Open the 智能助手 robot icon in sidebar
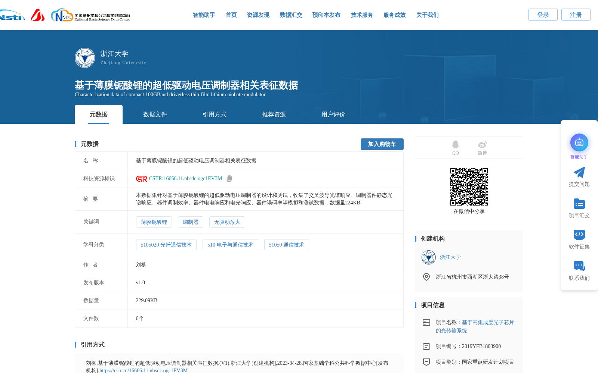This screenshot has height=373, width=598. pyautogui.click(x=579, y=142)
